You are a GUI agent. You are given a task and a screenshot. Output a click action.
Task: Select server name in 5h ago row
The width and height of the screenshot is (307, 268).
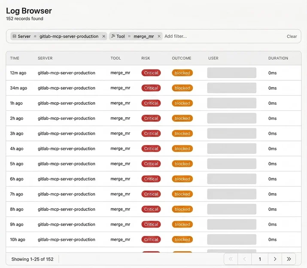pos(67,164)
